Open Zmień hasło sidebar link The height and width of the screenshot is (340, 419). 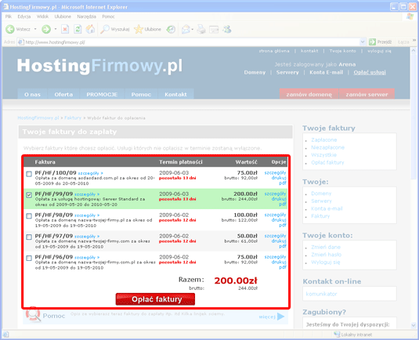326,255
